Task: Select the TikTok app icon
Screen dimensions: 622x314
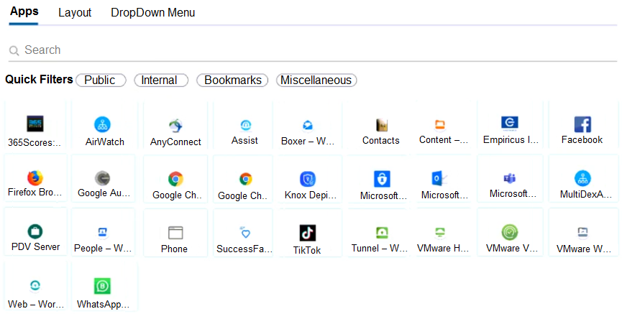Action: [308, 233]
